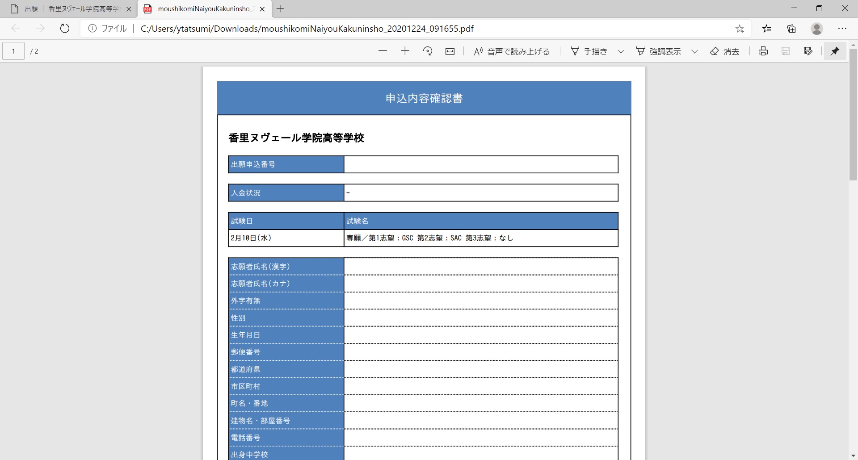The width and height of the screenshot is (858, 460).
Task: Select the highlight tool (強調表示)
Action: (x=659, y=51)
